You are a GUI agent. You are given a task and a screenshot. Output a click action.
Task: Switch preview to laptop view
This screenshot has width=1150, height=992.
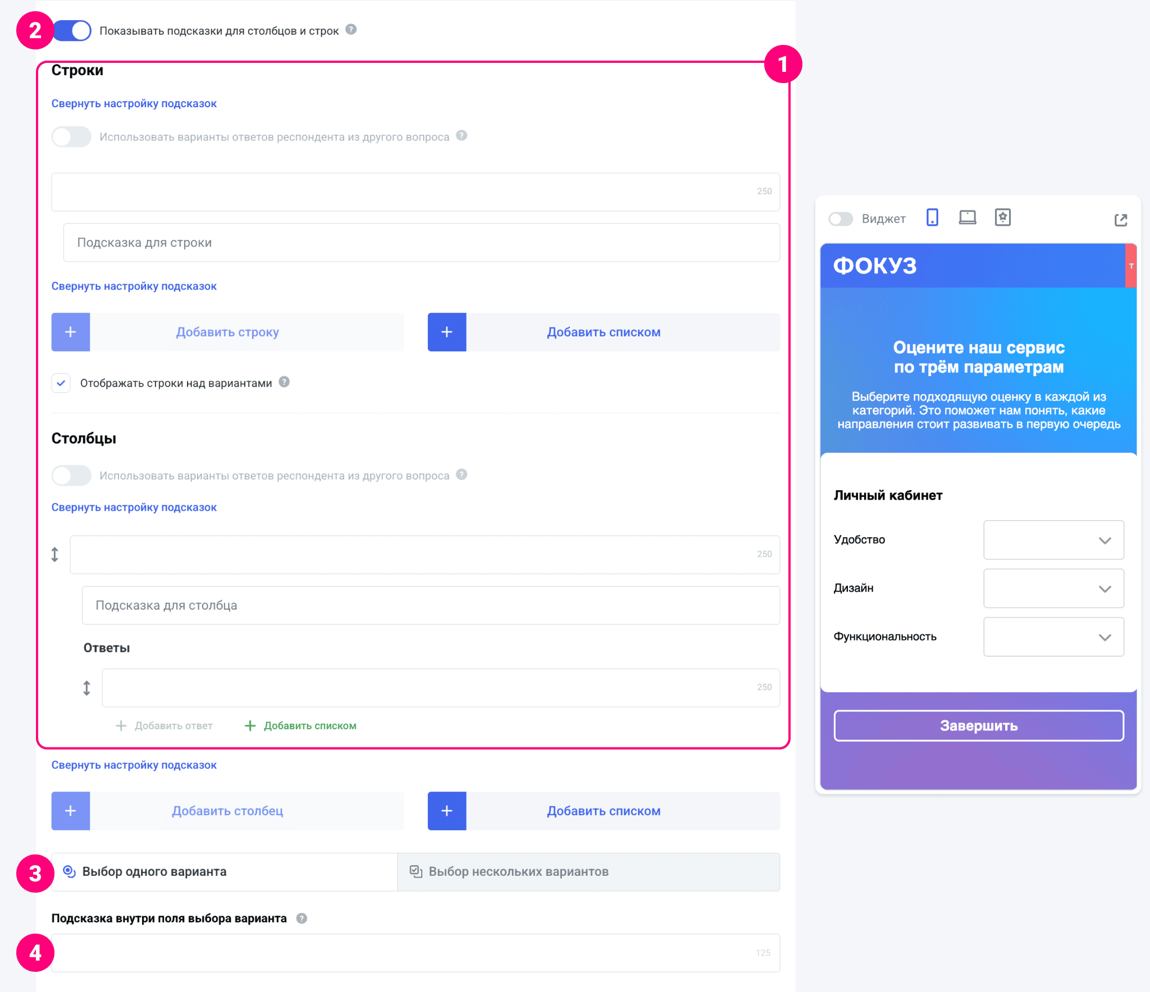click(x=967, y=218)
